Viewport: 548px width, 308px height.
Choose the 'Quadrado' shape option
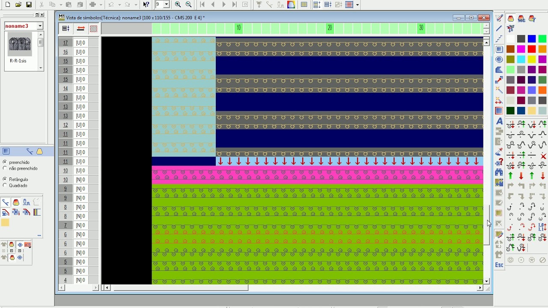pyautogui.click(x=15, y=186)
